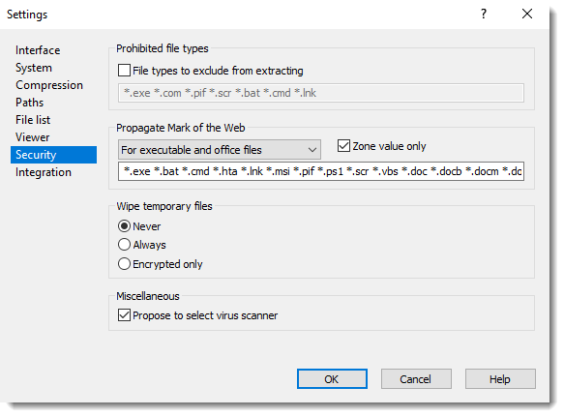Open the Paths settings page

(x=29, y=103)
